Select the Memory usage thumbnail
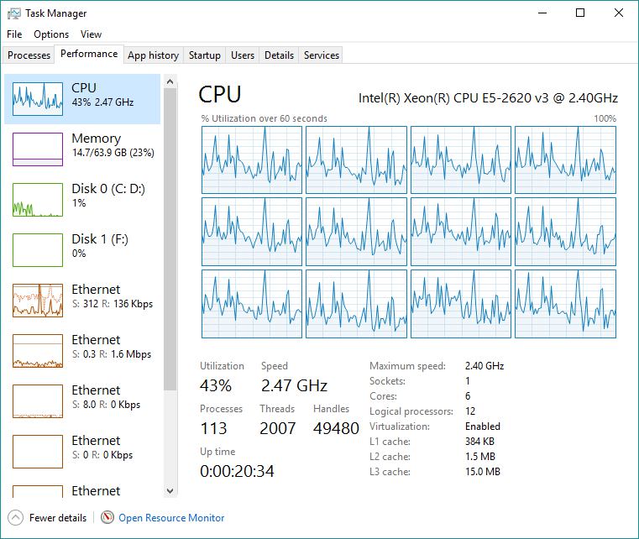Image resolution: width=639 pixels, height=539 pixels. (x=38, y=149)
